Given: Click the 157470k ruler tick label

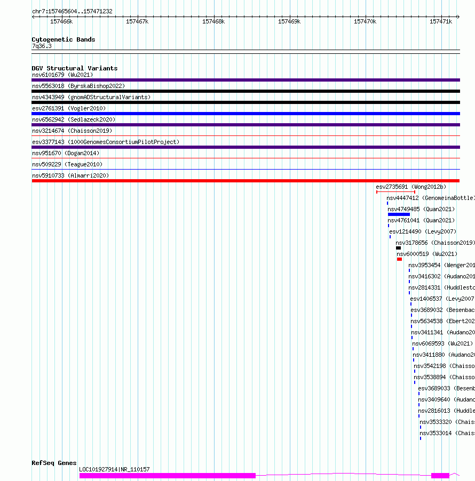Looking at the screenshot, I should coord(365,21).
